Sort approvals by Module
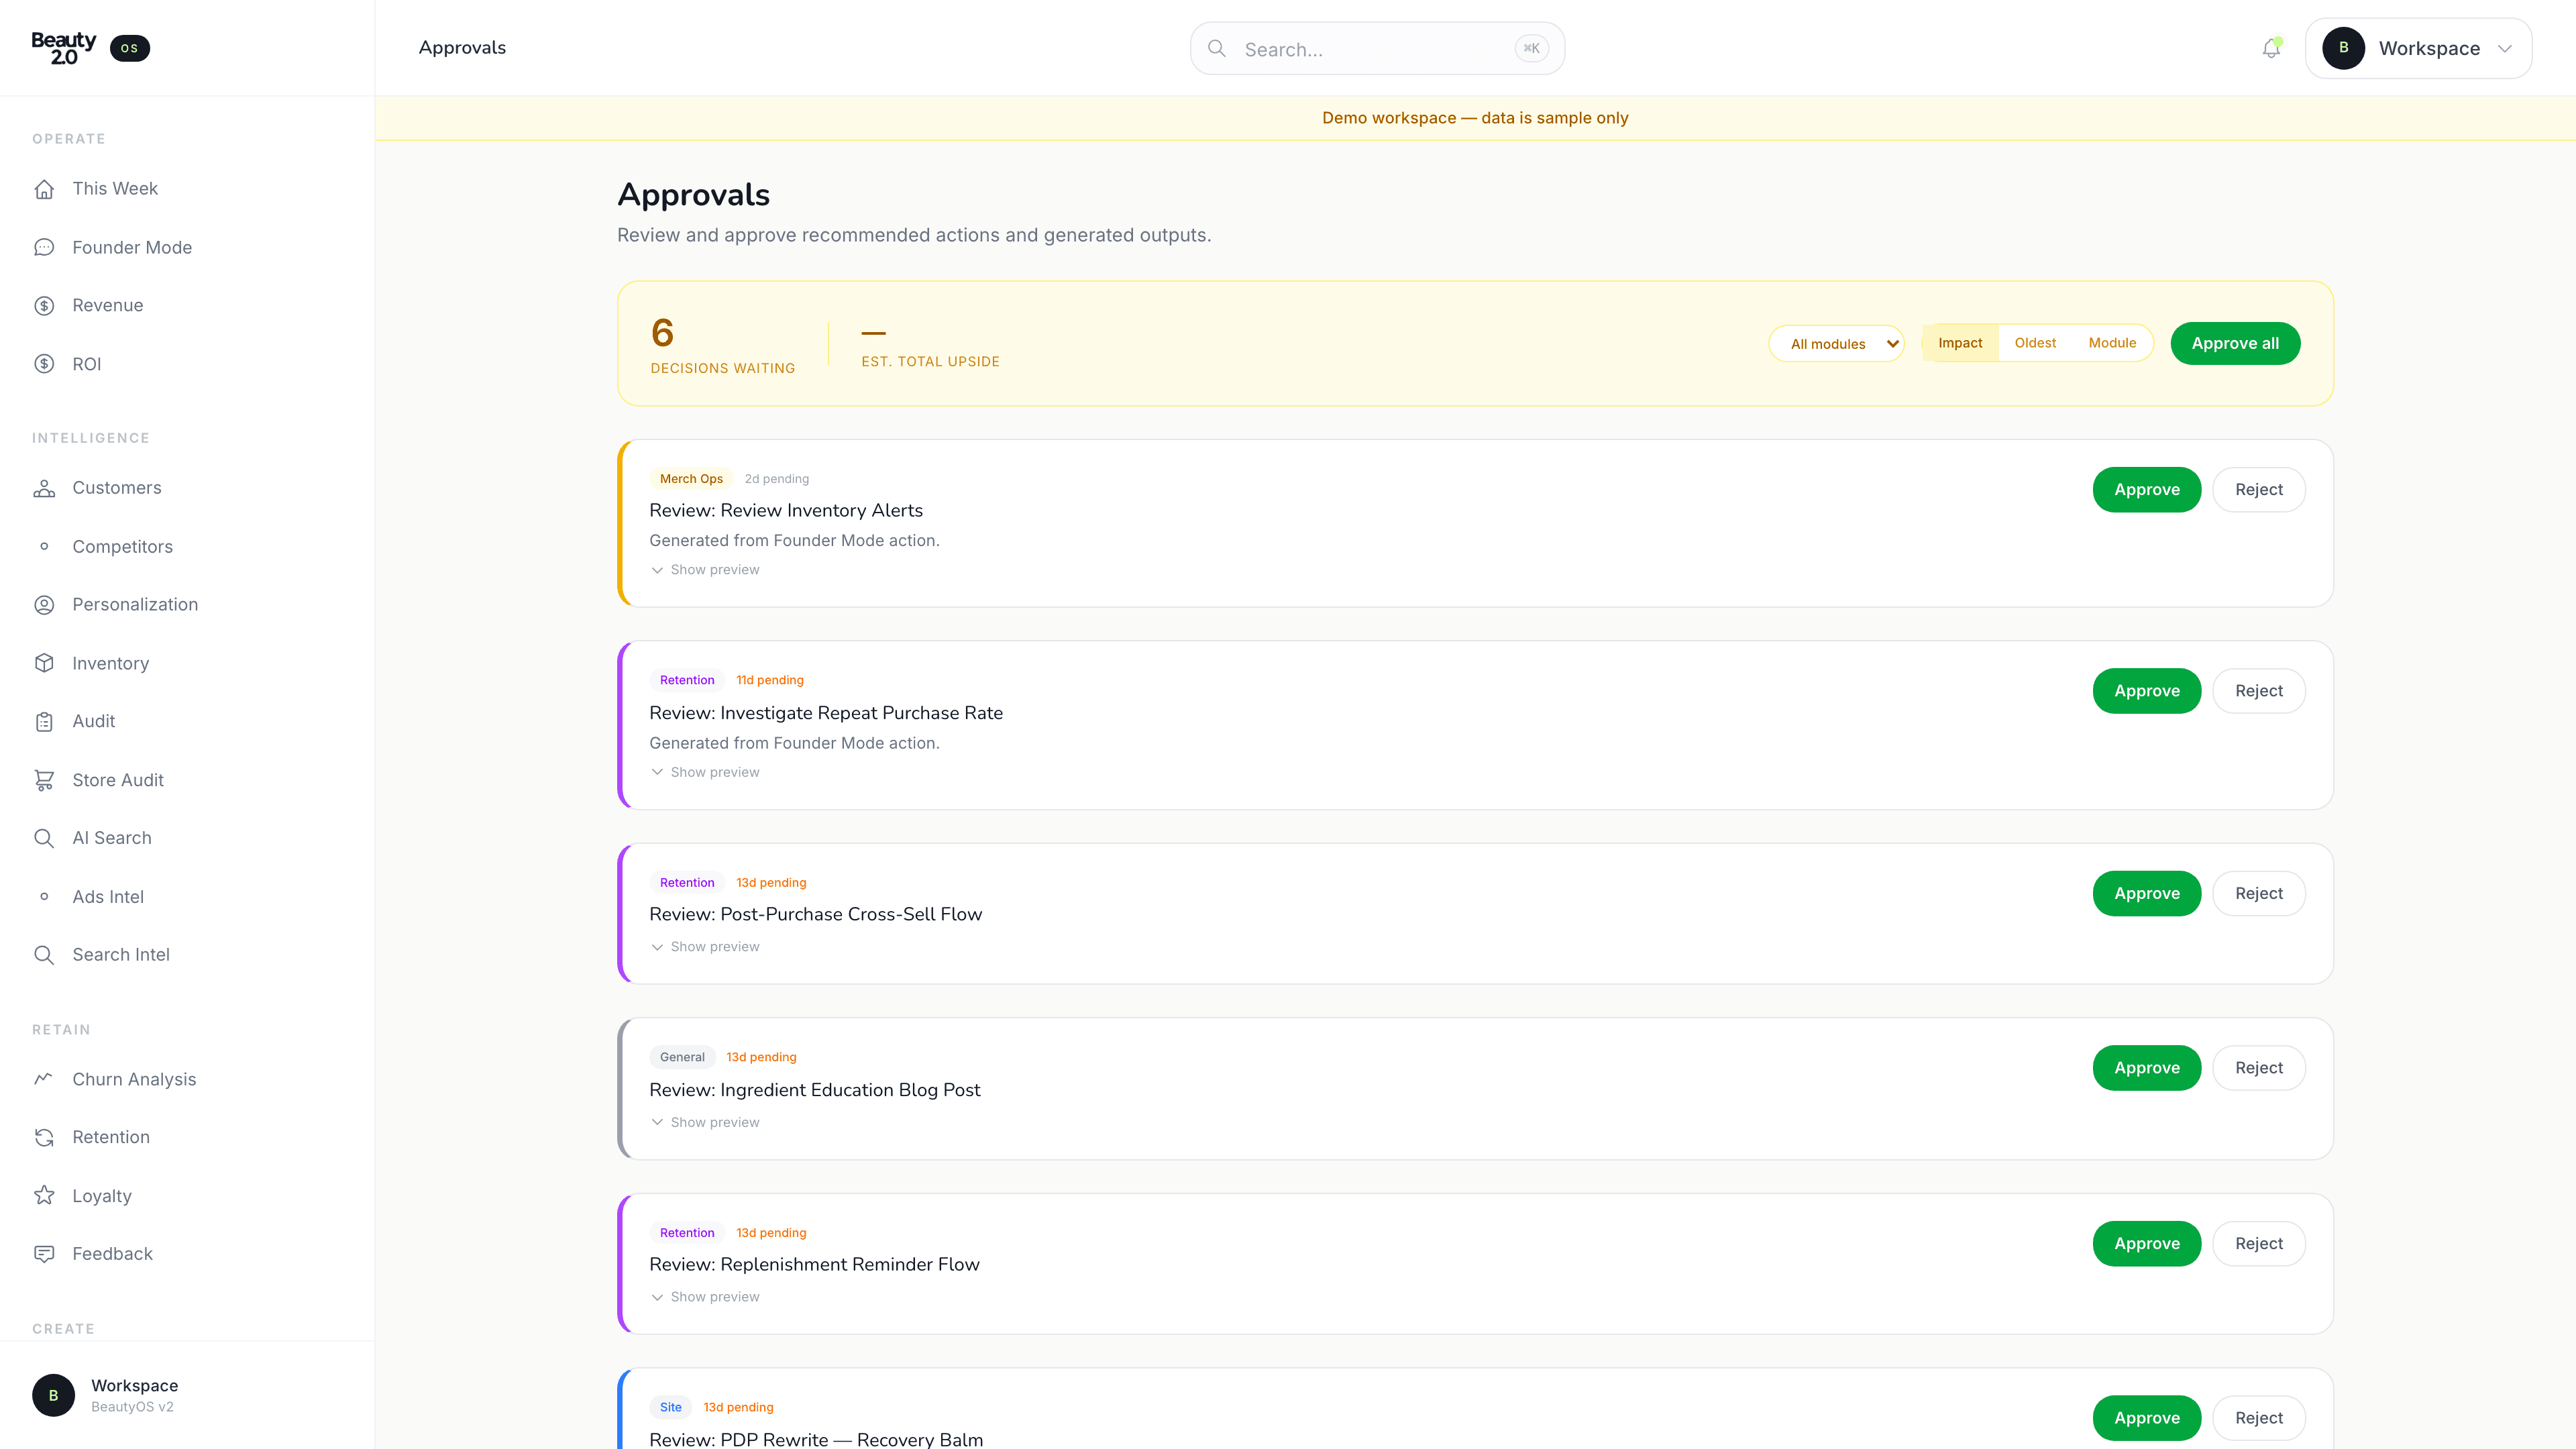This screenshot has height=1449, width=2576. (2112, 343)
